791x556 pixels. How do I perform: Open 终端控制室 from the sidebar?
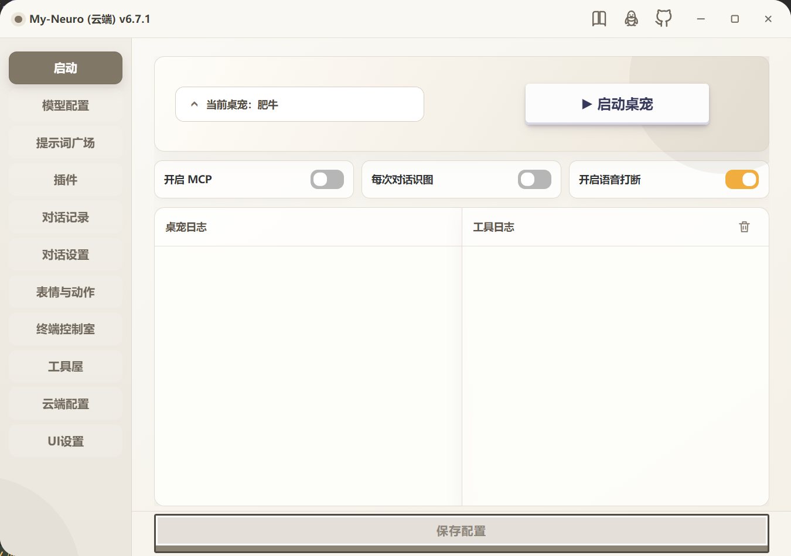point(66,329)
